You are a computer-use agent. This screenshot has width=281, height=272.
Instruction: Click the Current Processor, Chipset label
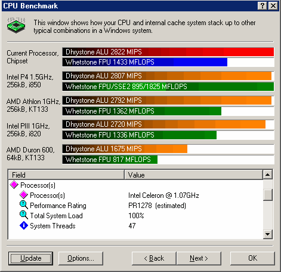coord(33,57)
